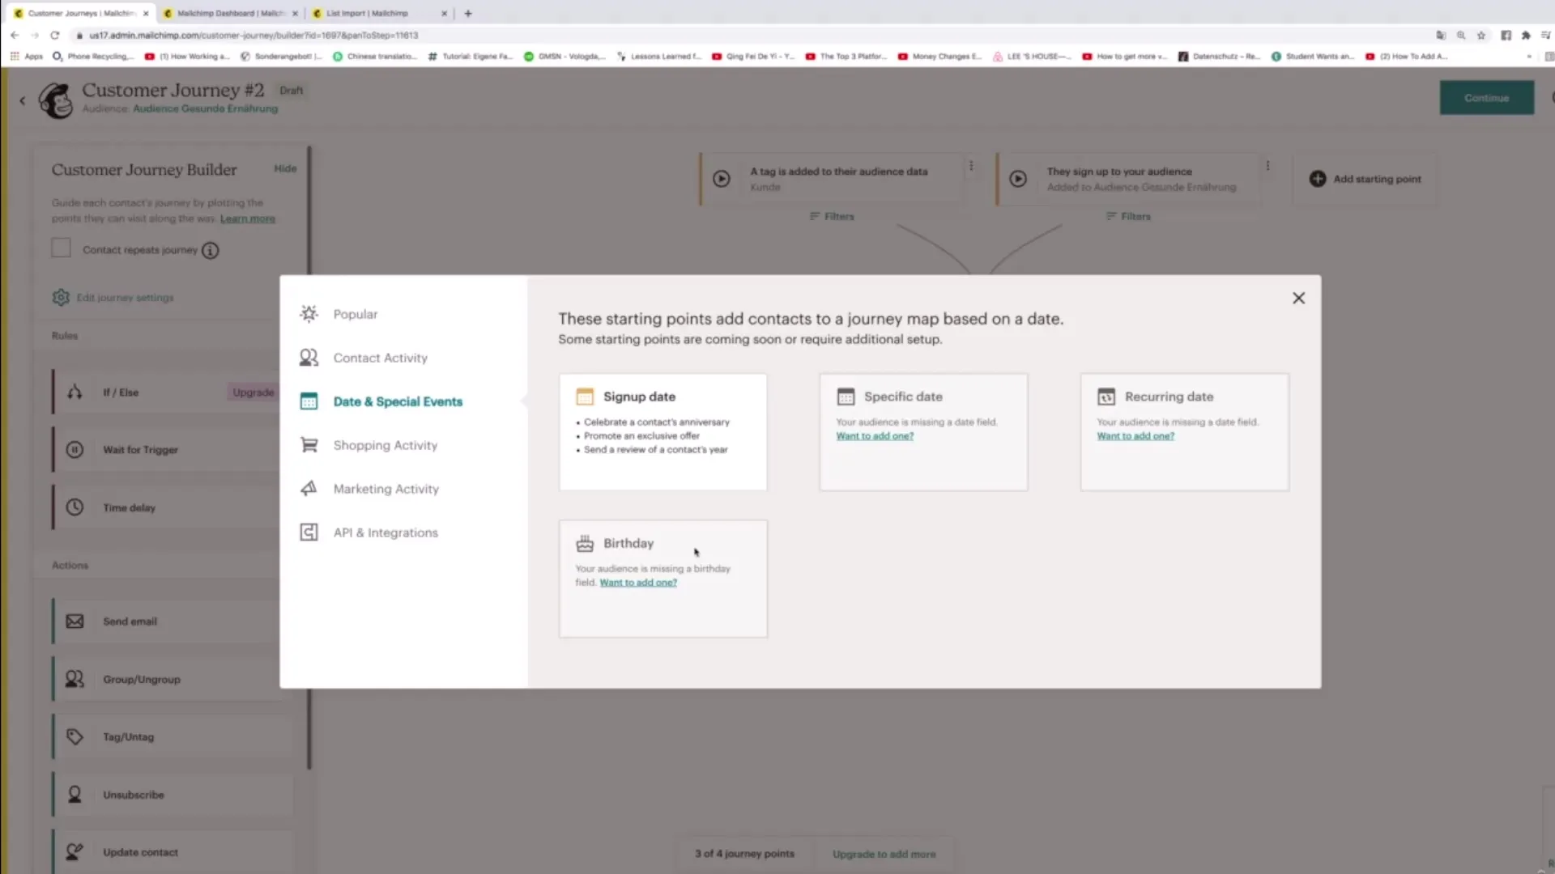Click the Mailchimp Freddie logo
This screenshot has height=874, width=1555.
56,100
